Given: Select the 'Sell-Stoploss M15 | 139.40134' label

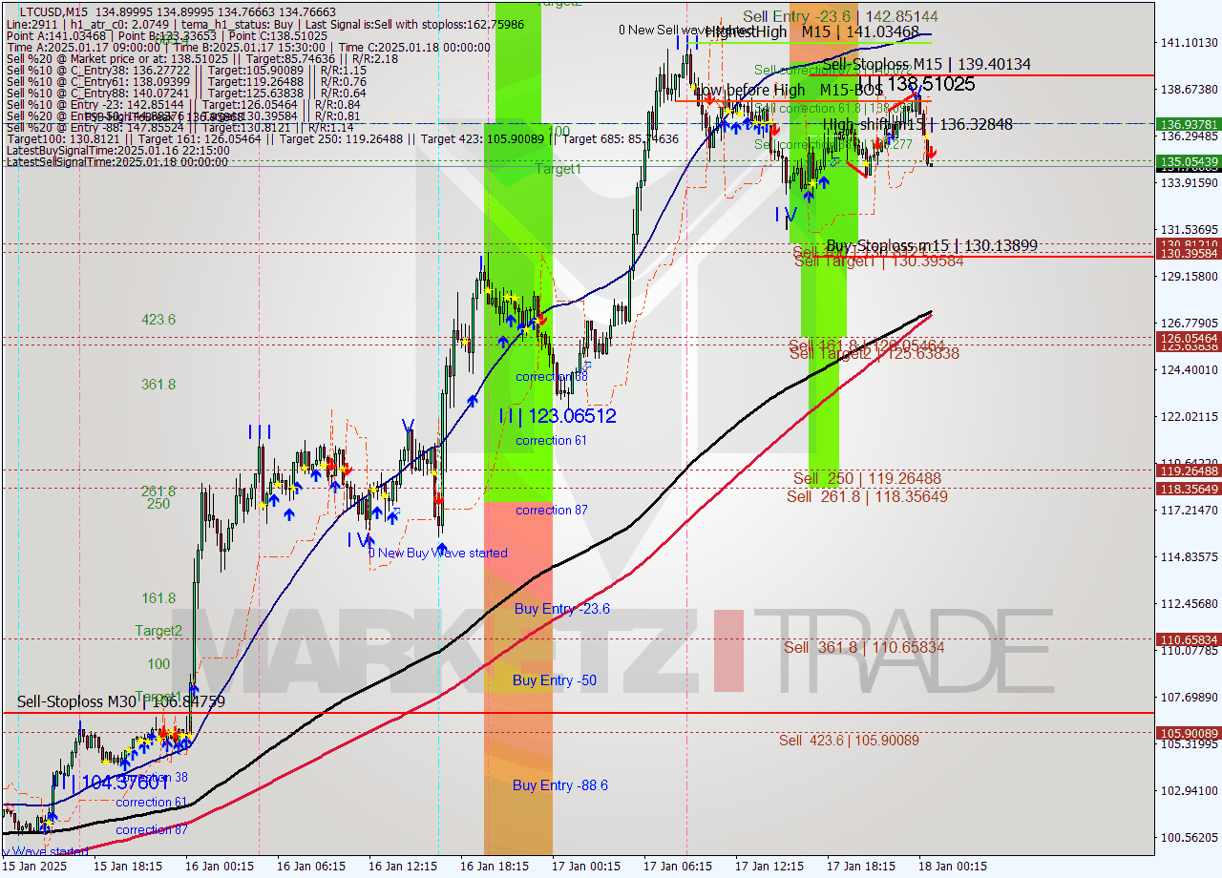Looking at the screenshot, I should point(926,64).
